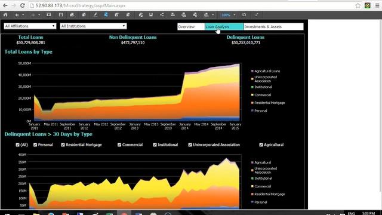Open the Investments & Assets tab
382x215 pixels.
click(x=273, y=26)
